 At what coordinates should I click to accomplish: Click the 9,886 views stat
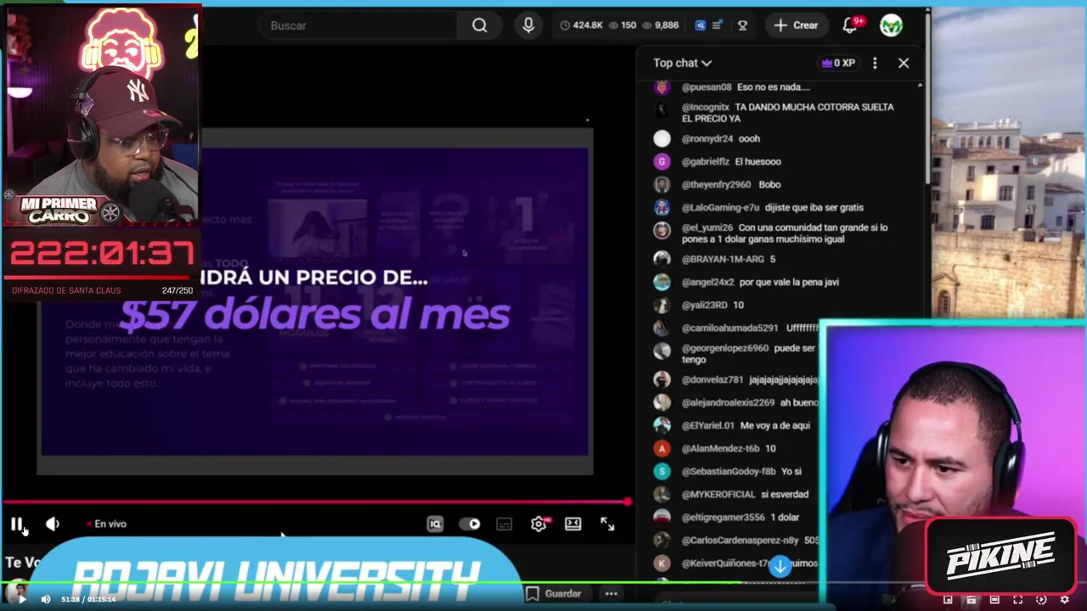point(661,25)
